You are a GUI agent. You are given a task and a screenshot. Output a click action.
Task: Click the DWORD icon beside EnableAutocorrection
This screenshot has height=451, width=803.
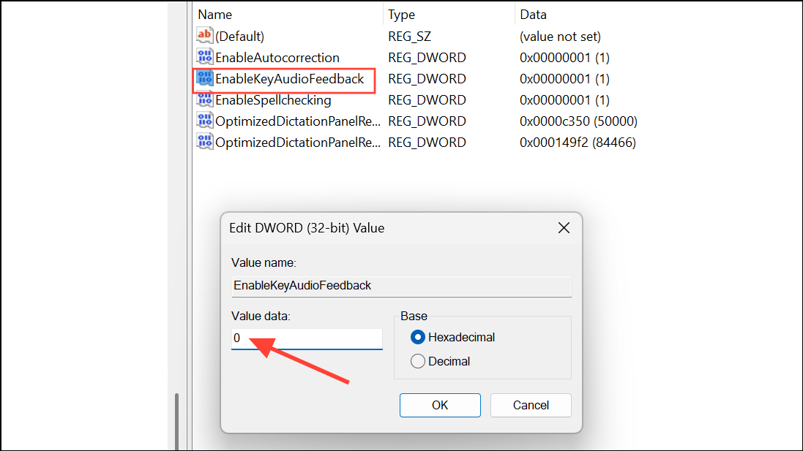[205, 57]
